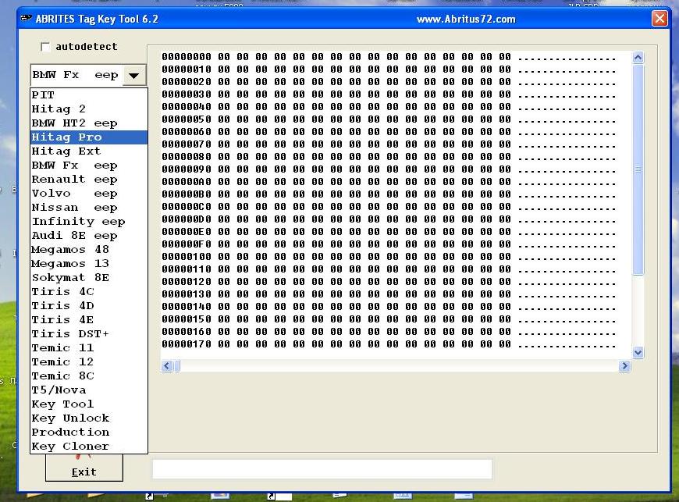Choose Key Cloner from the list

89,446
